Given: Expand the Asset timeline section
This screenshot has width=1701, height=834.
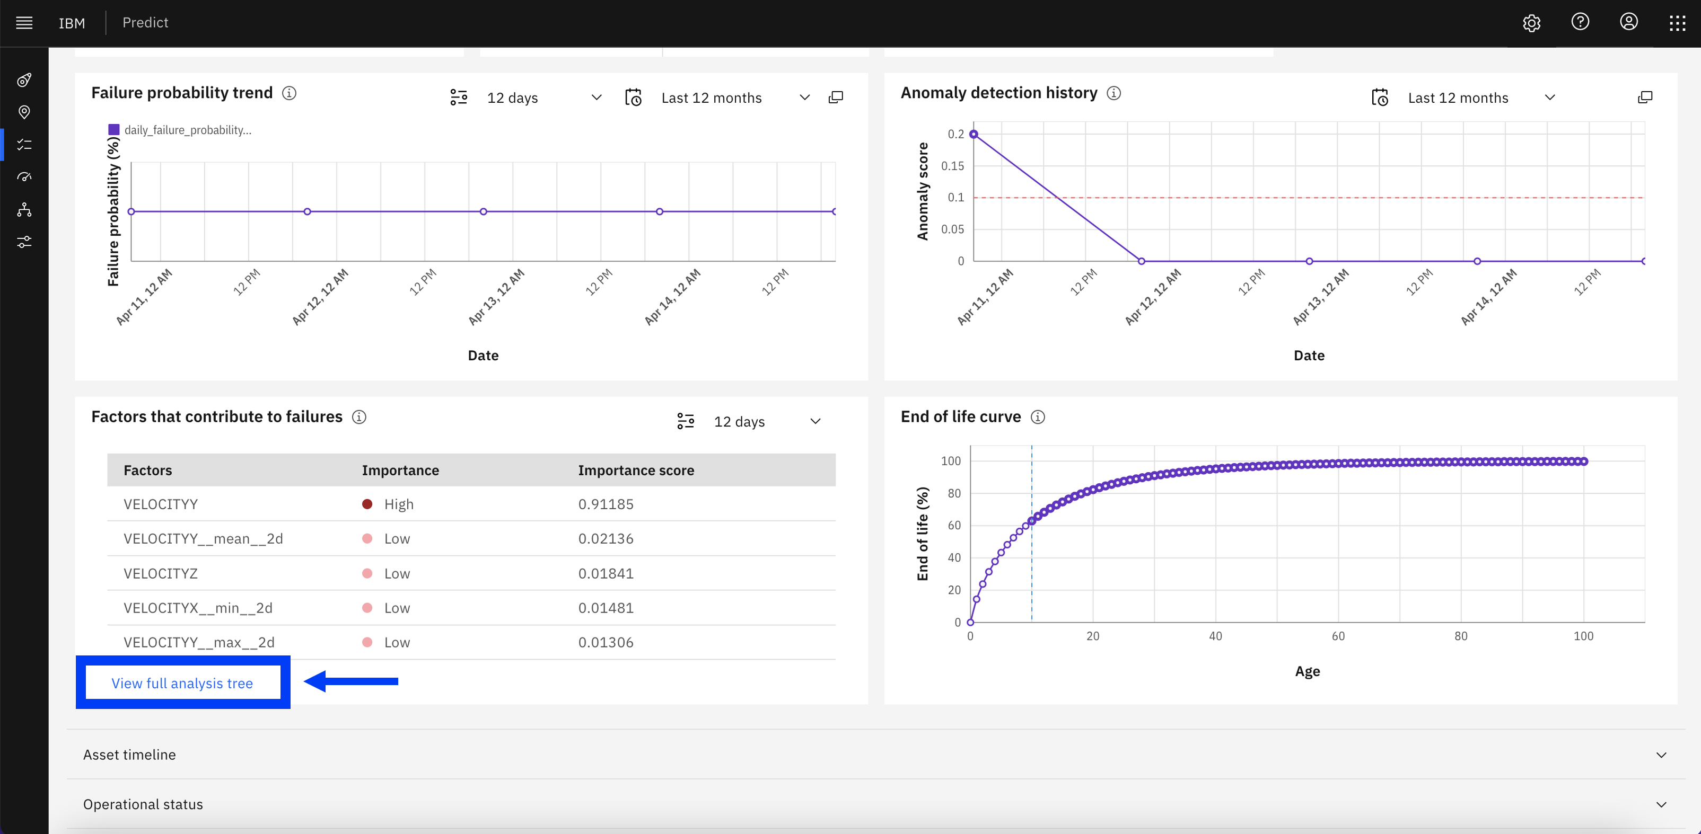Looking at the screenshot, I should 875,755.
